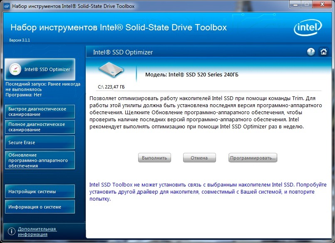Click the info icon beside Дополнительная информация
335x243 pixels.
12,231
